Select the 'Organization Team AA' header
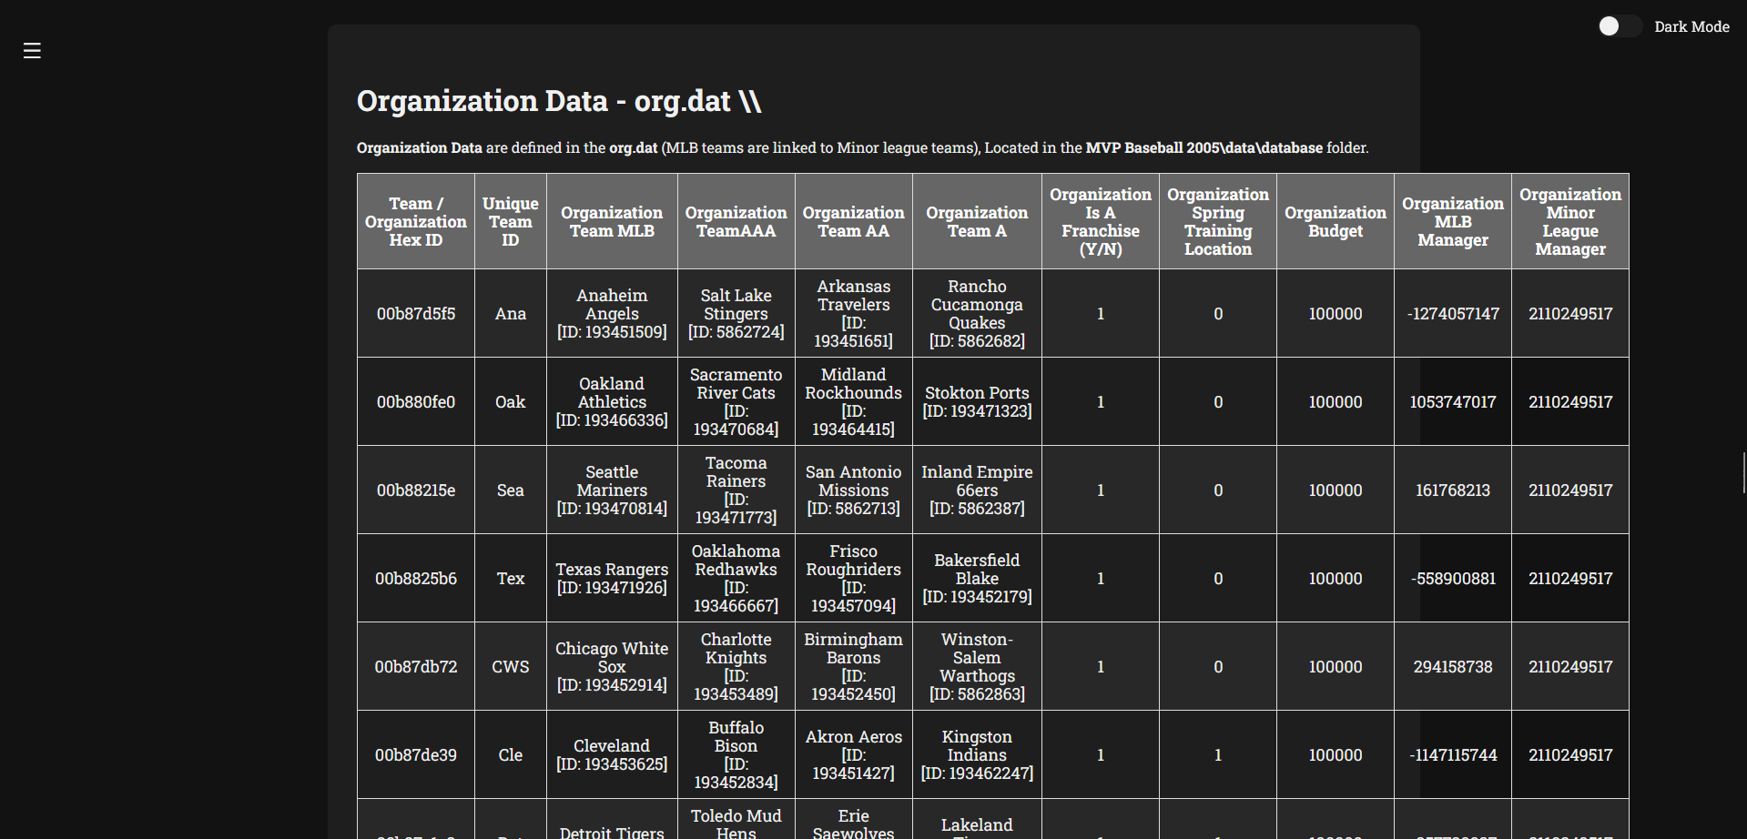This screenshot has height=839, width=1747. coord(854,222)
